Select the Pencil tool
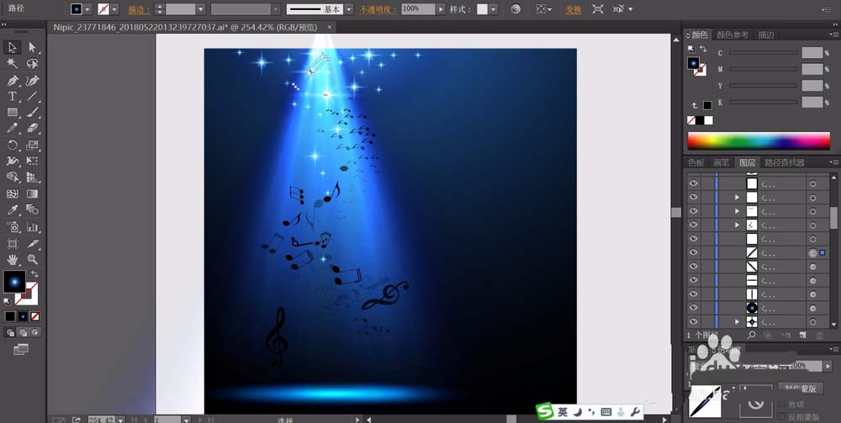This screenshot has width=841, height=423. (13, 129)
